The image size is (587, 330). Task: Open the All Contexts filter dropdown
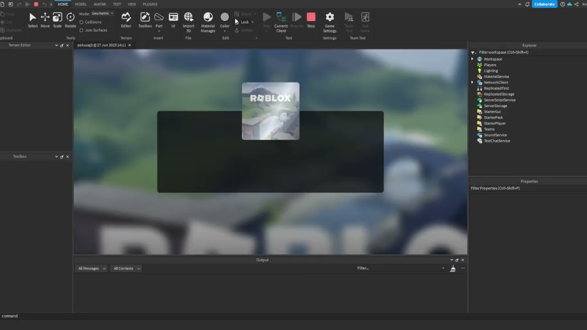tap(127, 269)
